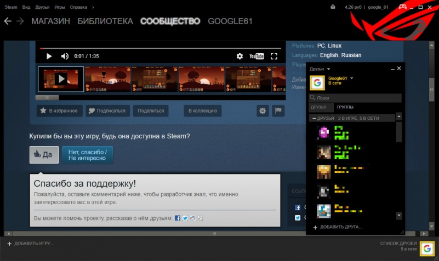Viewport: 439px width, 261px height.
Task: Open the МАГАЗИН store section
Action: (x=50, y=21)
